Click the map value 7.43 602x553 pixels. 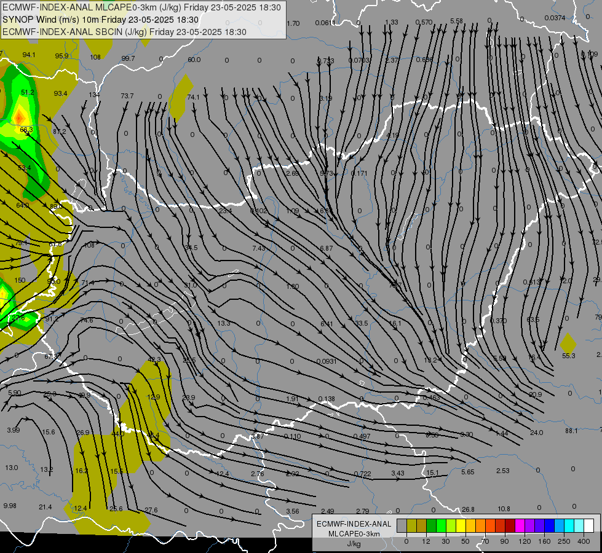(x=259, y=248)
